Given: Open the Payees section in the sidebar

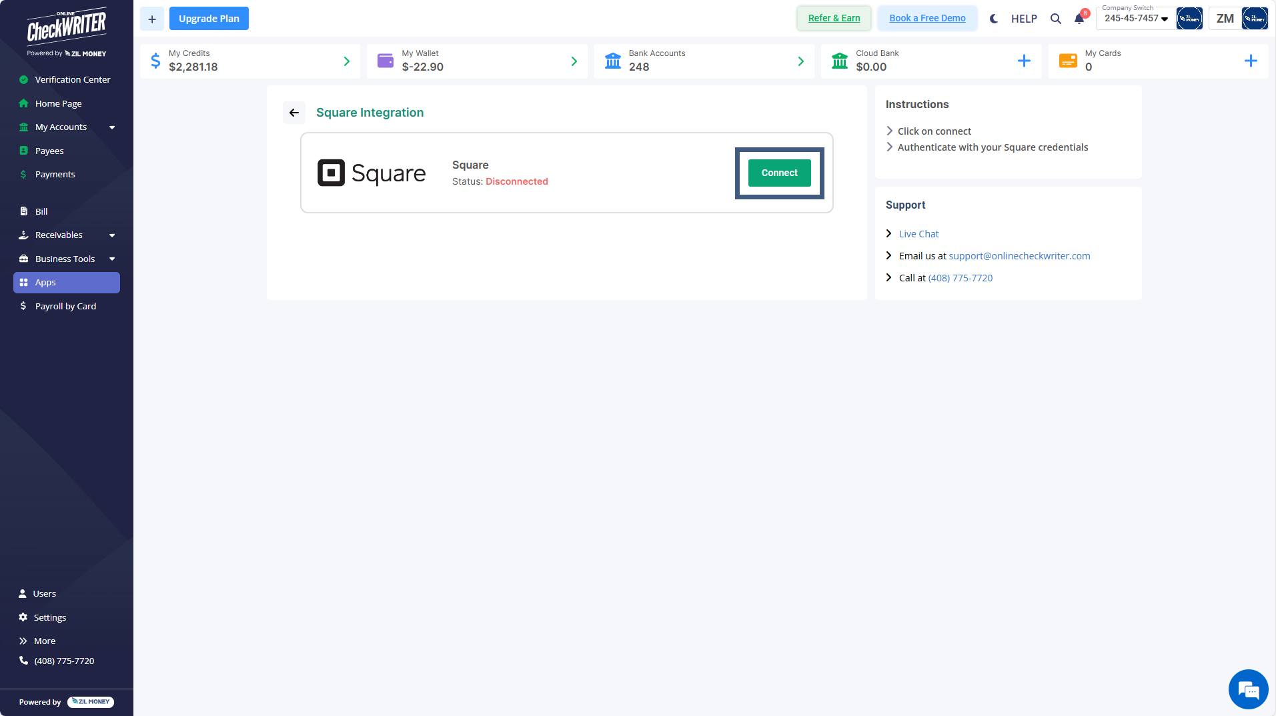Looking at the screenshot, I should click(x=48, y=151).
